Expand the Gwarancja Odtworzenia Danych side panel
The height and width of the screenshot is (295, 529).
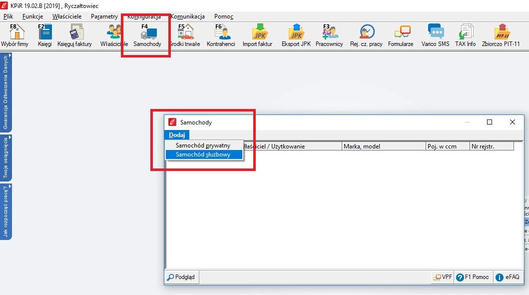click(6, 92)
